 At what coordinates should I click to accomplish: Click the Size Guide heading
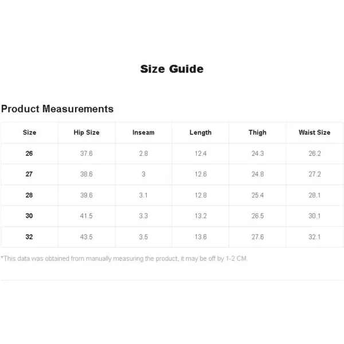172,69
